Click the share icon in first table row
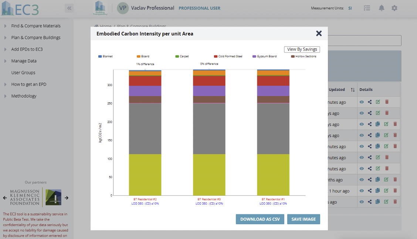Image resolution: width=417 pixels, height=239 pixels. coord(370,102)
